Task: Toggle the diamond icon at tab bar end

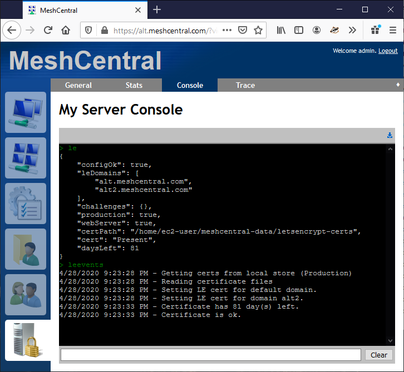Action: (x=398, y=85)
